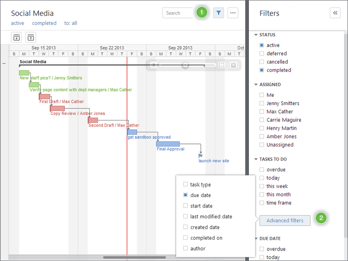Viewport: 348px width, 261px height.
Task: Click the zoom-out icon at the slider's left end
Action: click(x=154, y=65)
